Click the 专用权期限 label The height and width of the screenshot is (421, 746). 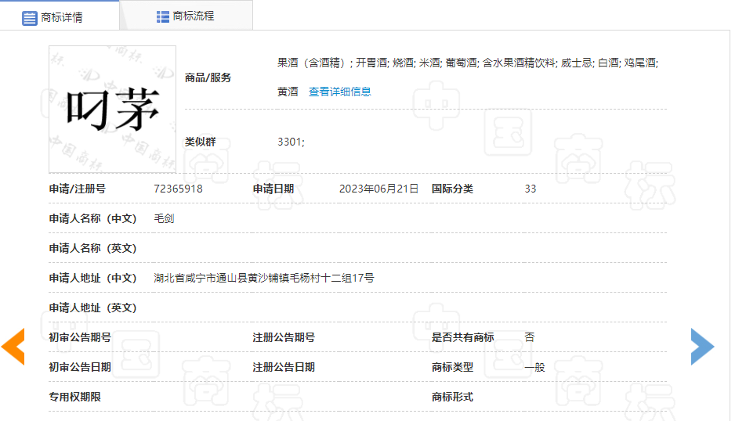[74, 397]
